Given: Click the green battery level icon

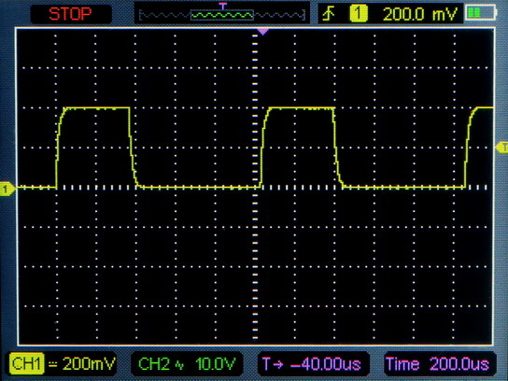Looking at the screenshot, I should 481,13.
